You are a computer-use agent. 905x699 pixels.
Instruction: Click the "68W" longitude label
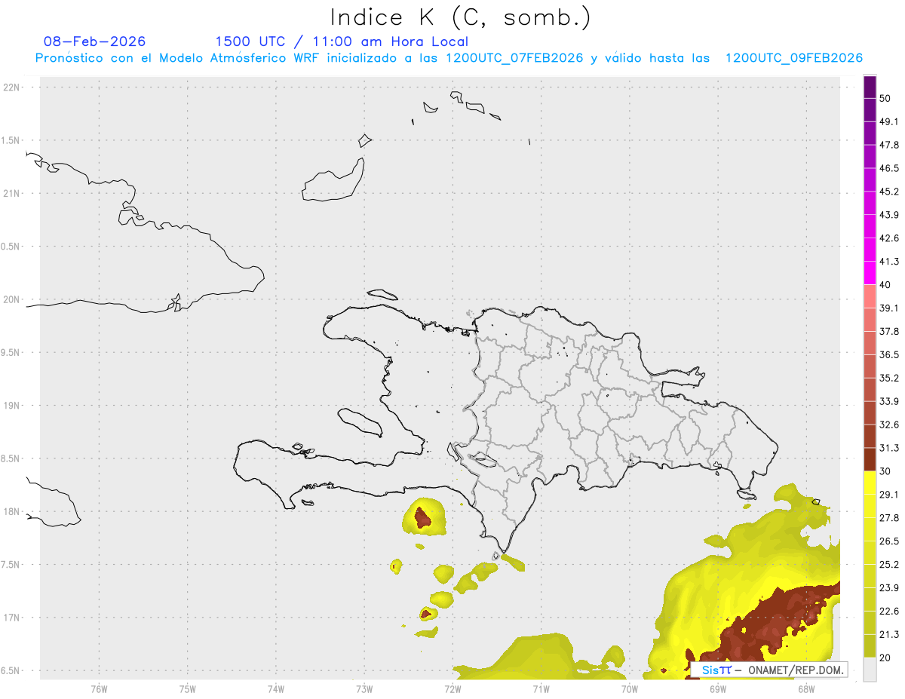pos(806,688)
